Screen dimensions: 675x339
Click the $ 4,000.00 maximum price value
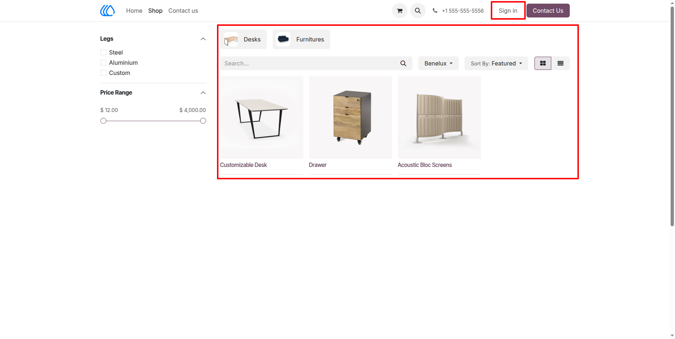193,110
